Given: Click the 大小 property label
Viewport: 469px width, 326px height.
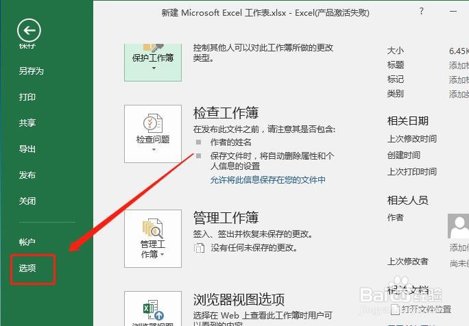Looking at the screenshot, I should pos(396,51).
